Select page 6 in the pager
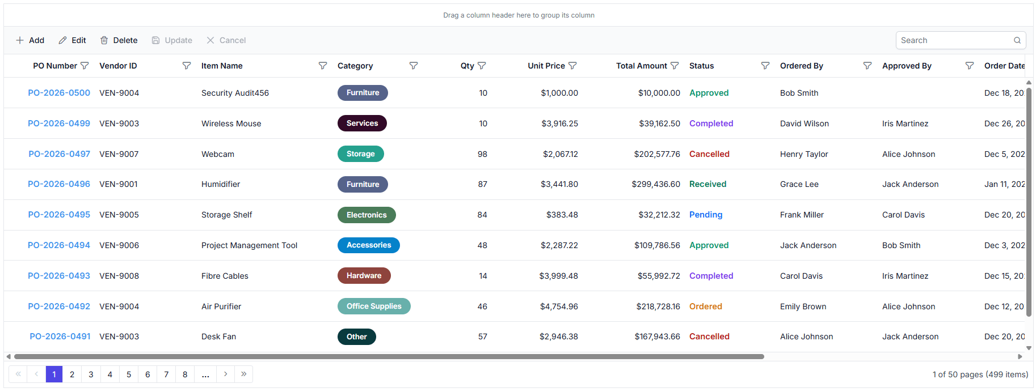 [148, 374]
